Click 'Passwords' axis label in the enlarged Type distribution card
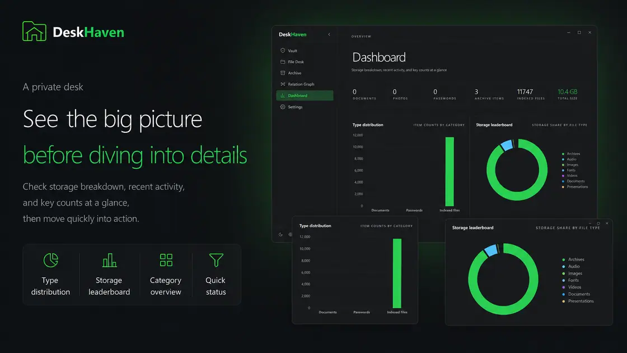The height and width of the screenshot is (353, 627). (362, 312)
